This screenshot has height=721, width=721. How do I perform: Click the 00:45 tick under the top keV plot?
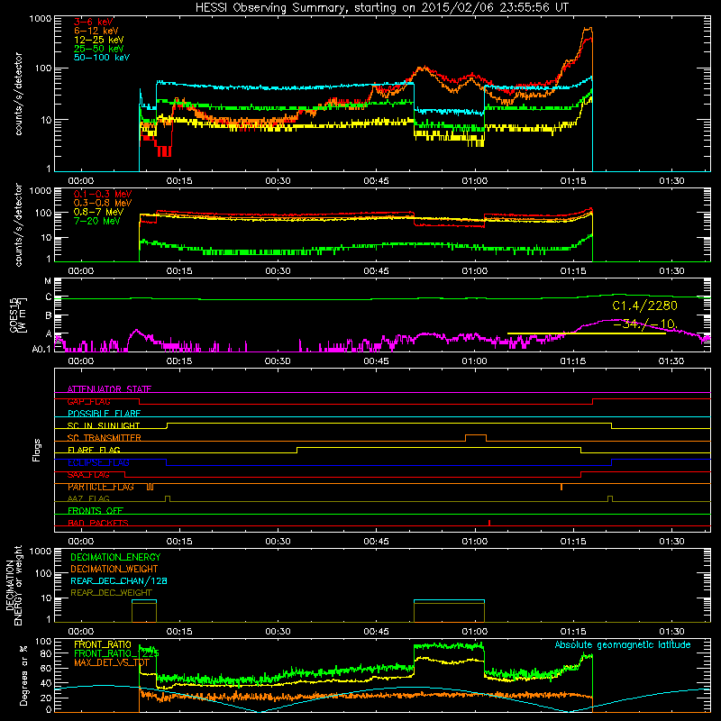point(376,181)
